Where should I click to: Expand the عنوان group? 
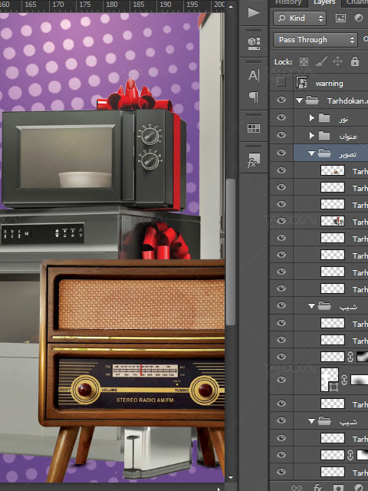pyautogui.click(x=311, y=135)
